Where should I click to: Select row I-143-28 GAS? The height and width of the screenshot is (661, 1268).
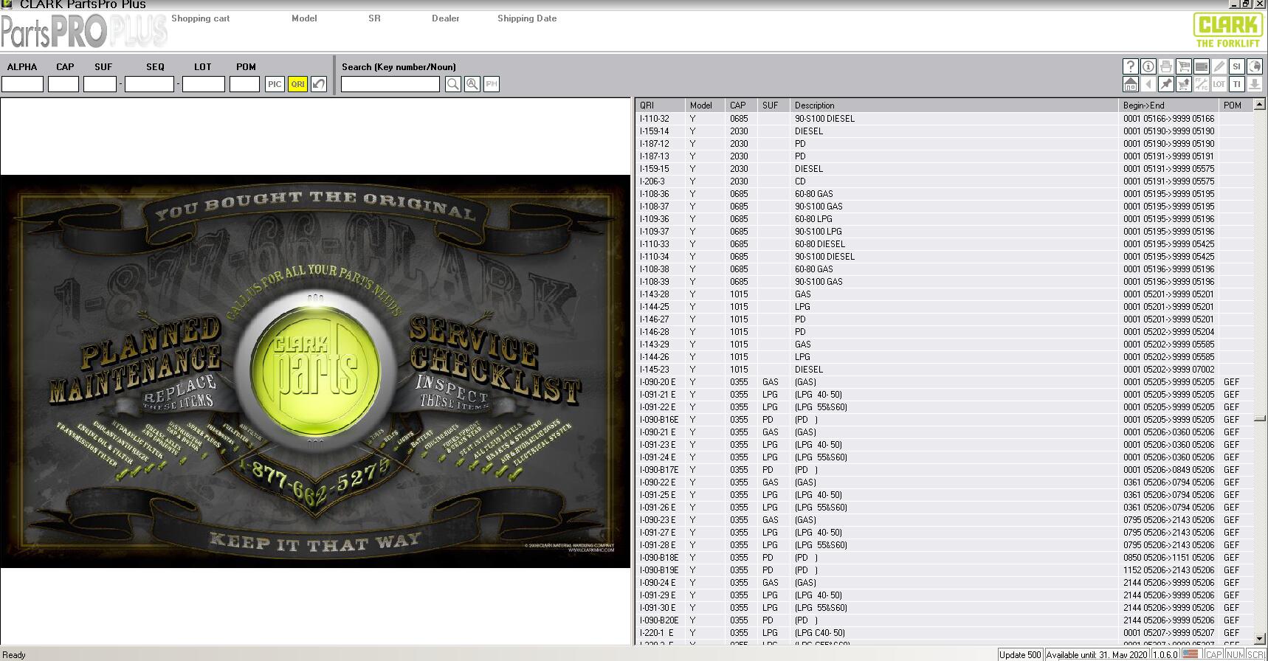pos(945,294)
